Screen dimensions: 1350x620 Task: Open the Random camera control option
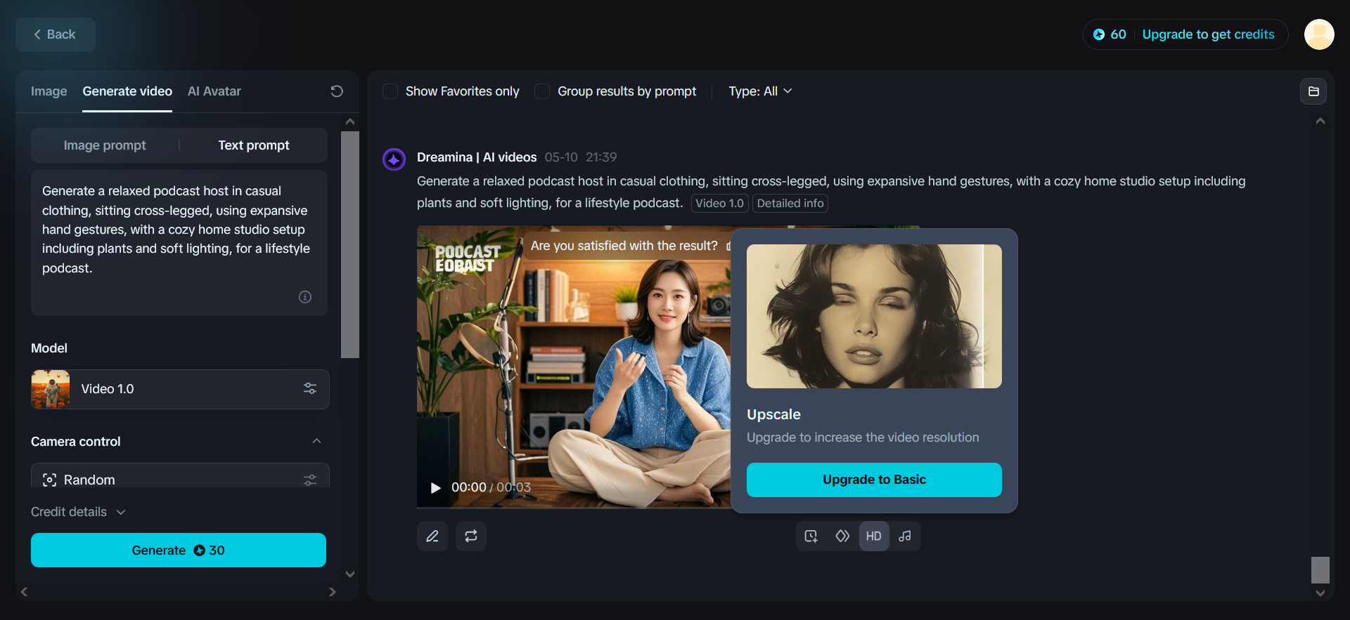(180, 475)
